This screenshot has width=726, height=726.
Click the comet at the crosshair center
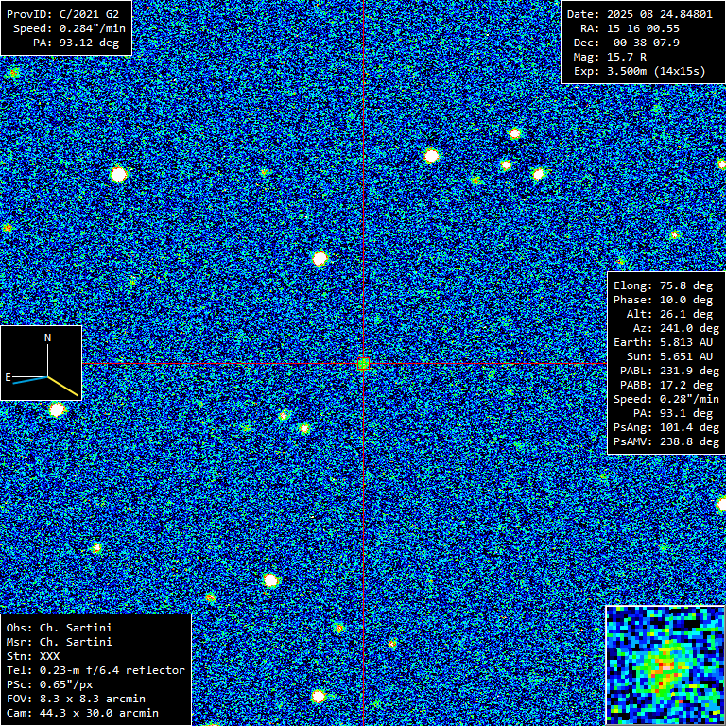pos(364,363)
